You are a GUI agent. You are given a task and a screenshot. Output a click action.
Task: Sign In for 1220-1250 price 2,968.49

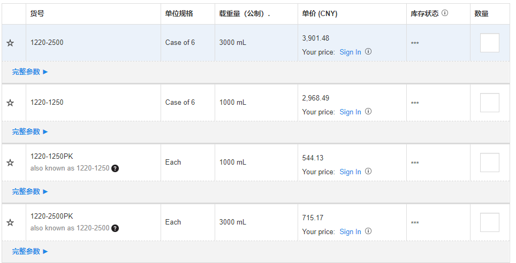tap(350, 112)
